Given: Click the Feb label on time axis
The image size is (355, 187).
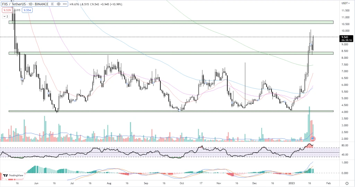Looking at the screenshot, I should click(x=329, y=183).
